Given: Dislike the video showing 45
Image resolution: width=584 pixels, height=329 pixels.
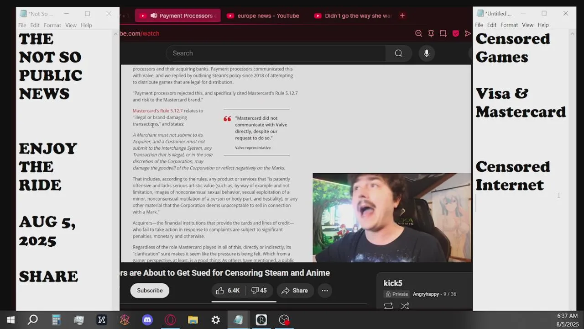Looking at the screenshot, I should click(259, 291).
